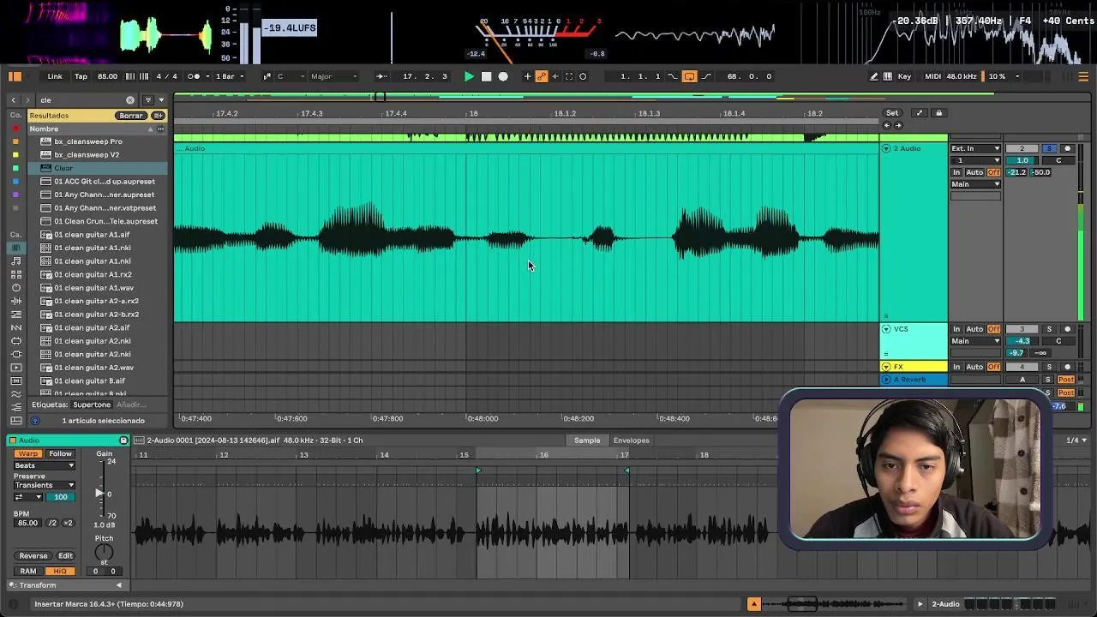Open the Supertone tag filter
Screen dimensions: 1097x617
click(92, 404)
